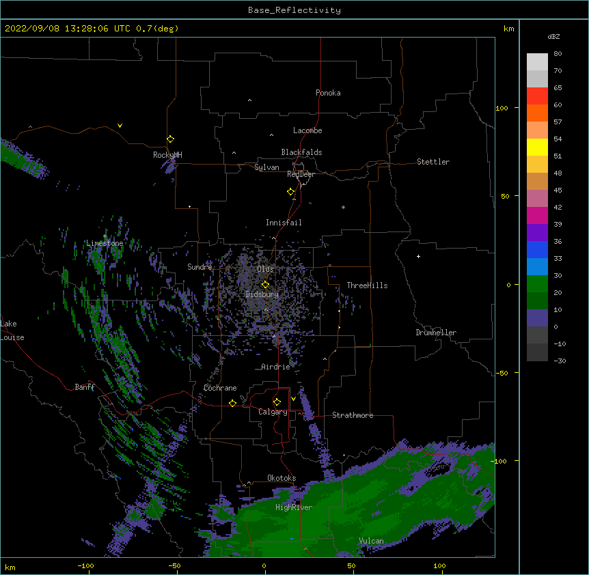
Task: Click the Okotoks map label
Action: point(282,478)
